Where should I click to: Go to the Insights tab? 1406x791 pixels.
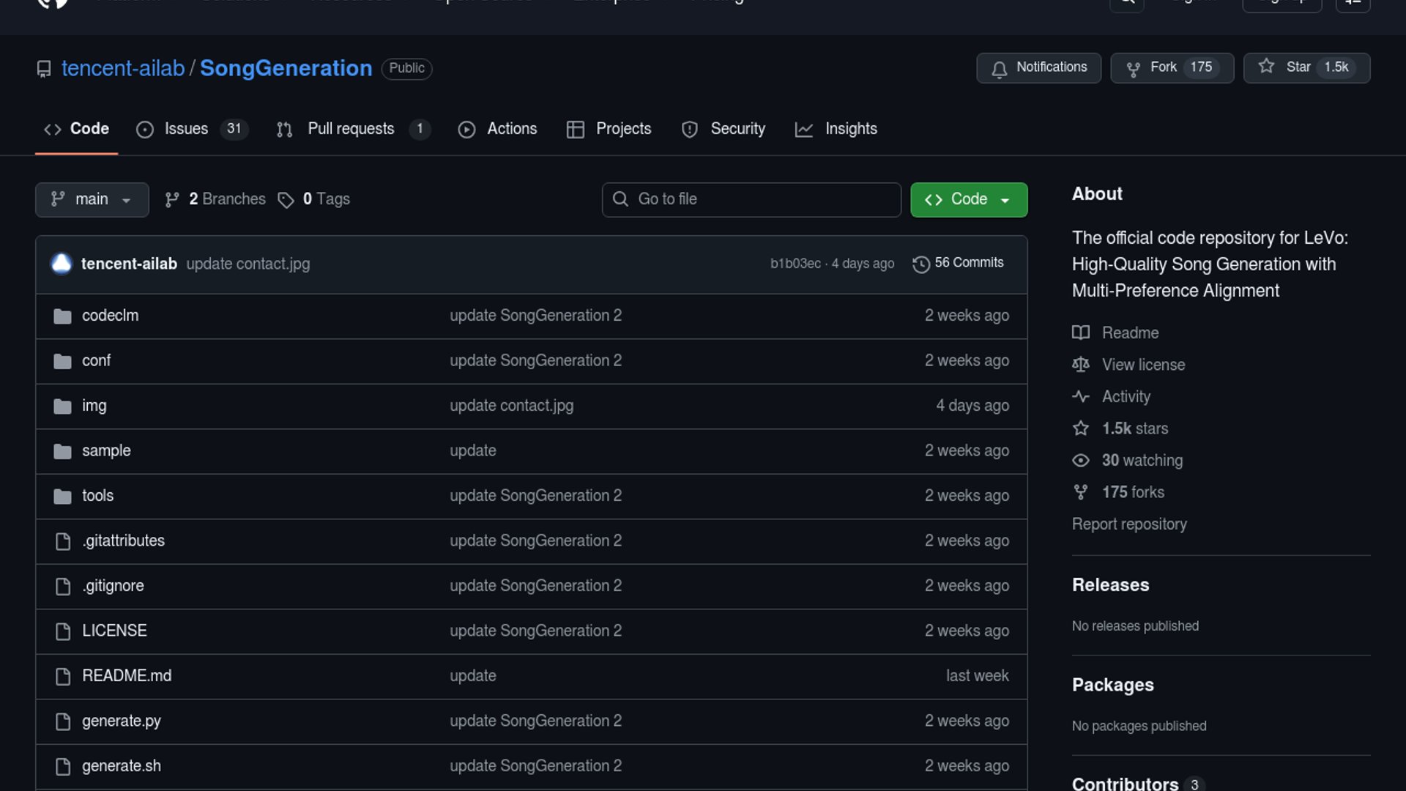tap(849, 129)
